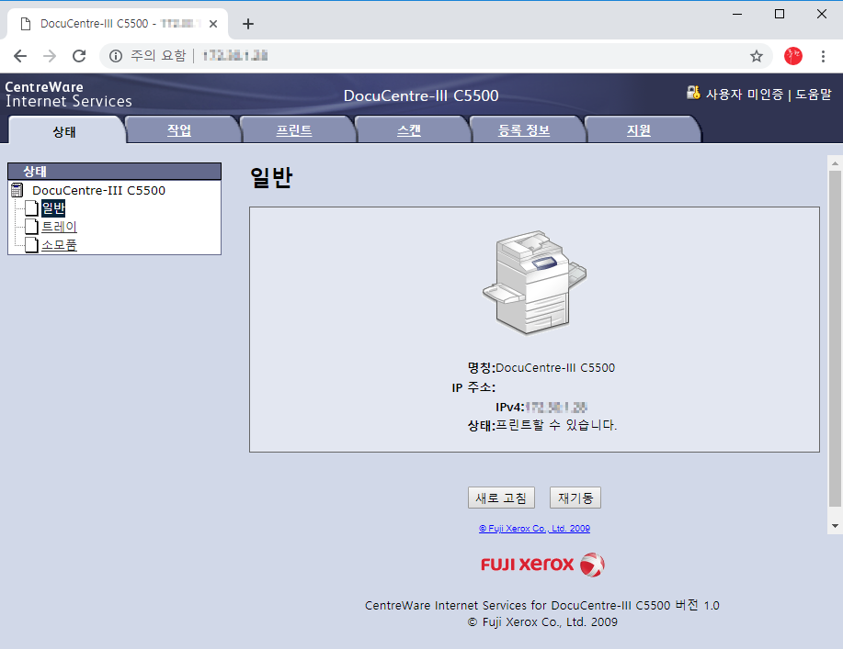Click the 명칭:DocuCentre-III C5500 text
Viewport: 843px width, 649px height.
(541, 368)
